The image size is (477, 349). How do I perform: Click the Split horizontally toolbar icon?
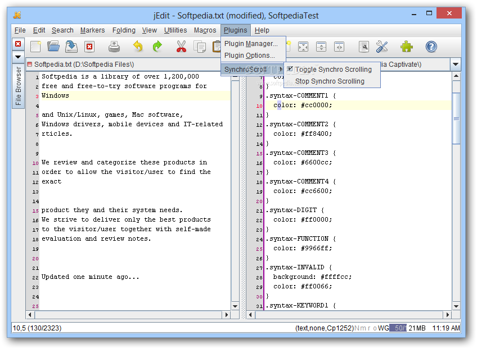point(321,47)
